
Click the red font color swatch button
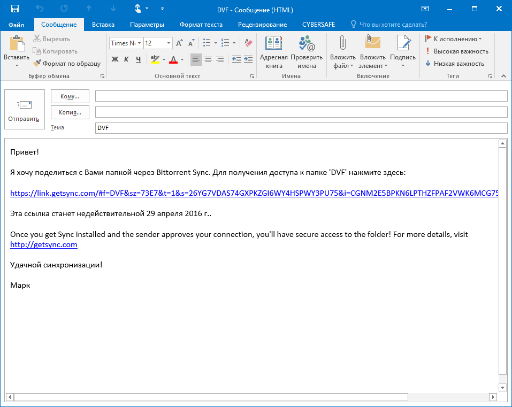(173, 59)
